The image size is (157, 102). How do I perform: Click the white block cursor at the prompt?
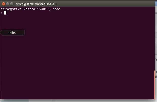coord(5,13)
